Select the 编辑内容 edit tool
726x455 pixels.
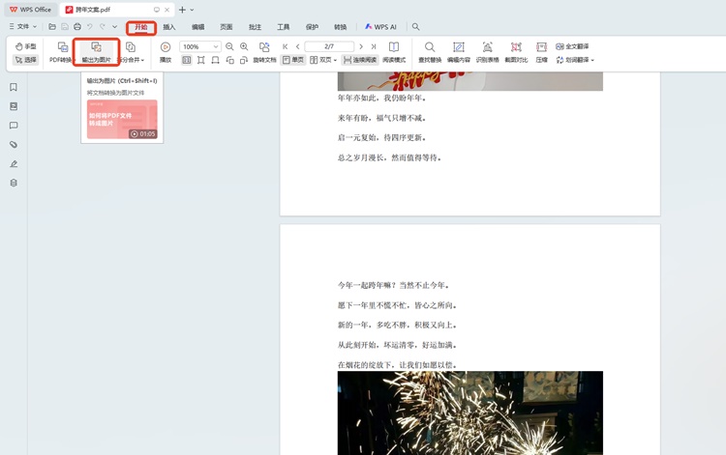(x=458, y=51)
